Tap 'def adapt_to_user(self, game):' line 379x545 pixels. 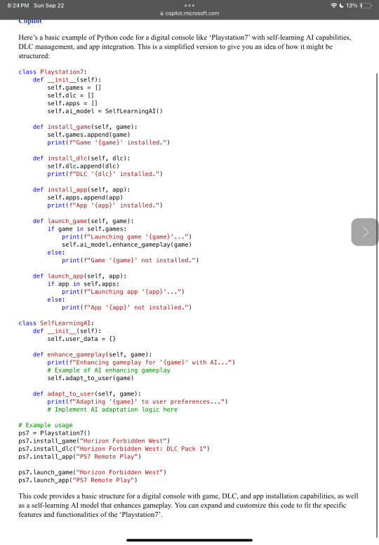pyautogui.click(x=87, y=393)
